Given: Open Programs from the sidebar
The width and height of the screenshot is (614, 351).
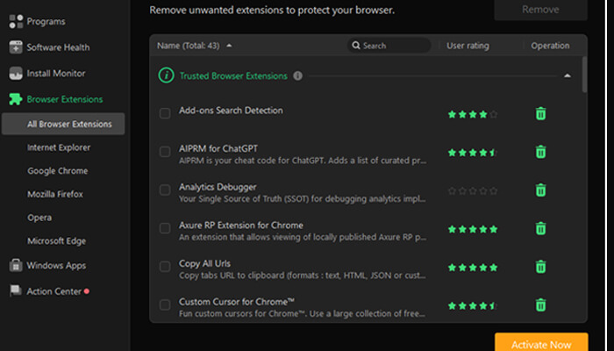Looking at the screenshot, I should 46,22.
